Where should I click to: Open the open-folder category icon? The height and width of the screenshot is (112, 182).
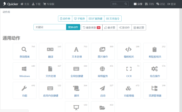pyautogui.click(x=102, y=108)
